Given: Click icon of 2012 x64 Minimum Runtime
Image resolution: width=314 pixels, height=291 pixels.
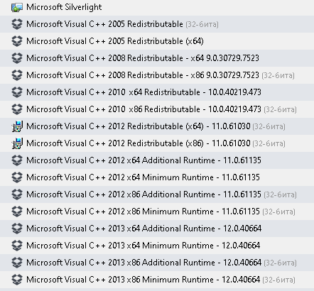Looking at the screenshot, I should [17, 177].
